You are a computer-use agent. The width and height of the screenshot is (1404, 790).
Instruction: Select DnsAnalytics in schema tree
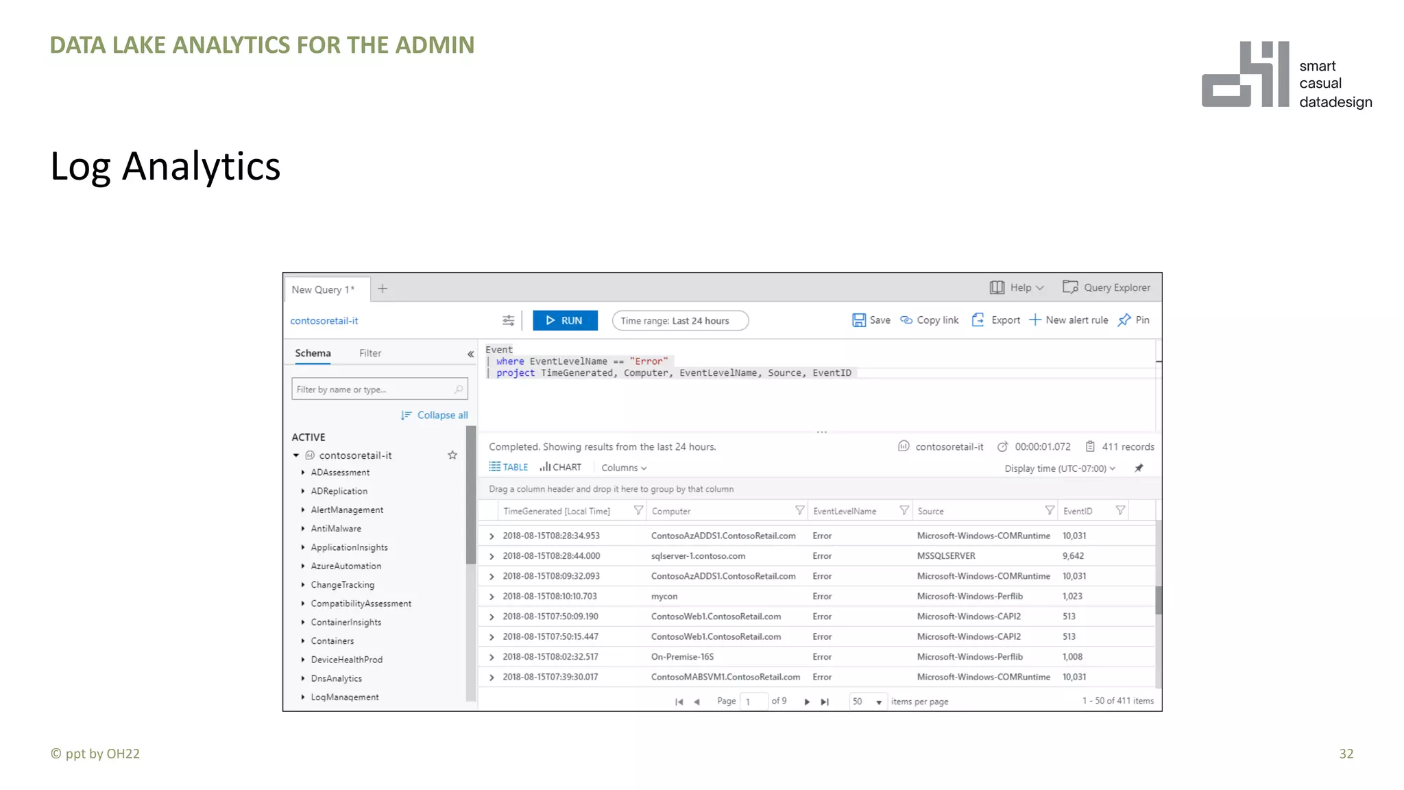(336, 678)
